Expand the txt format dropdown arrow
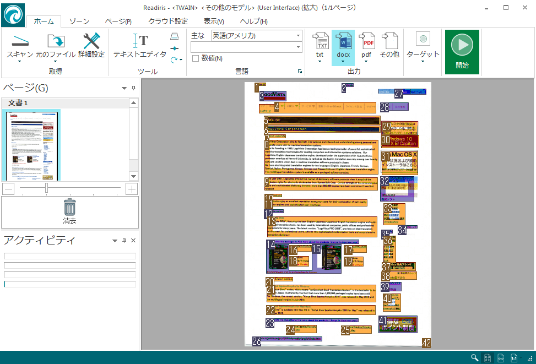 (320, 62)
